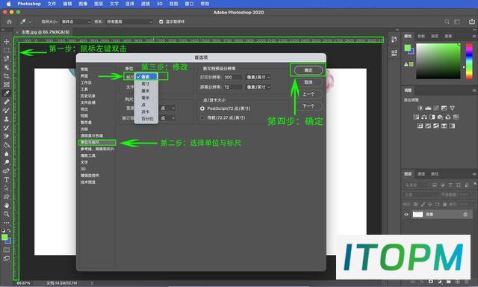478x287 pixels.
Task: Select the Zoom magnifier tool
Action: (x=7, y=214)
